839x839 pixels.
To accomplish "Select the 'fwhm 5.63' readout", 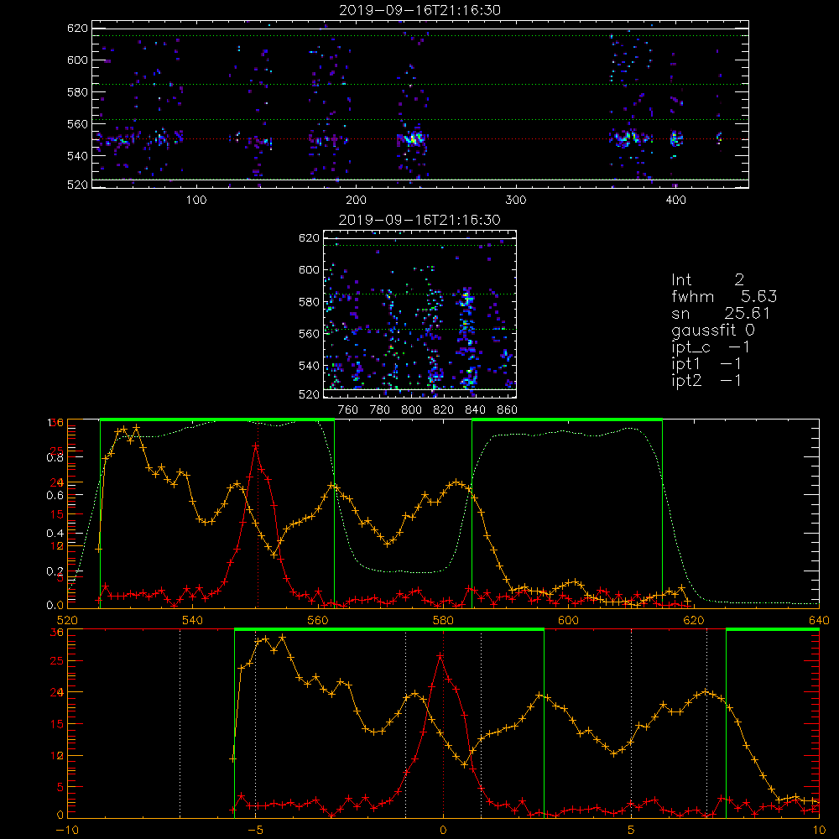I will click(x=725, y=296).
